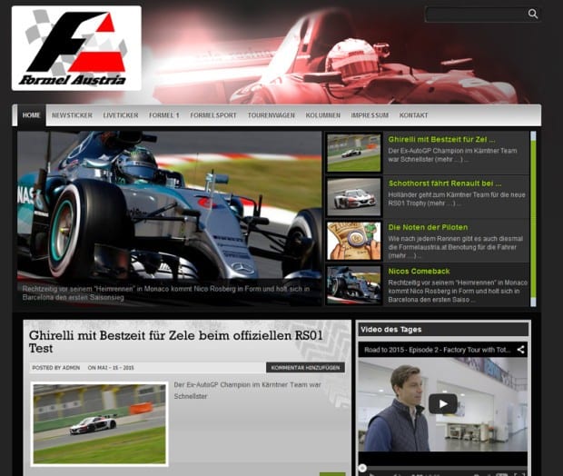Screen dimensions: 563x476
Task: Open the article's racing car photo
Action: click(100, 424)
